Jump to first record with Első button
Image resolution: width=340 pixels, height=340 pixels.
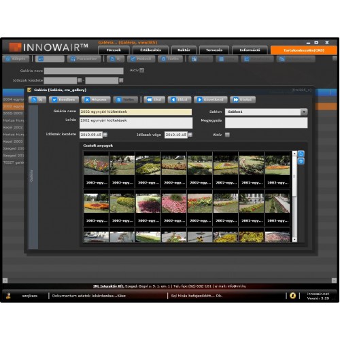(x=154, y=100)
